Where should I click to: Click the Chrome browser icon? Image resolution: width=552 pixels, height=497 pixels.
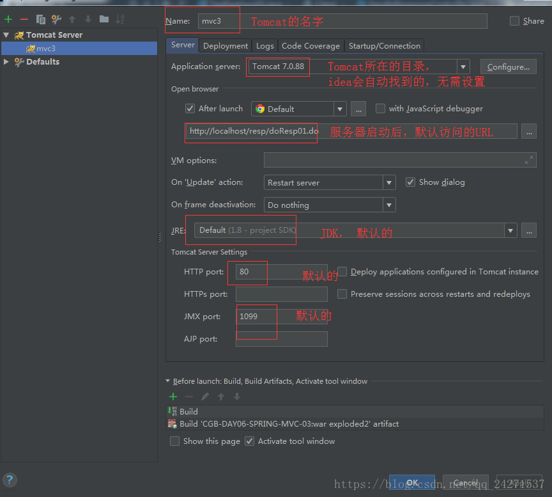260,109
